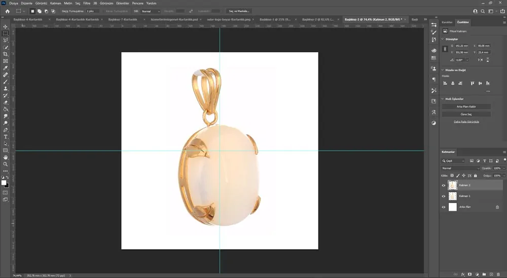Open the Filtre menu
Screen dimensions: 507x278
pyautogui.click(x=87, y=3)
